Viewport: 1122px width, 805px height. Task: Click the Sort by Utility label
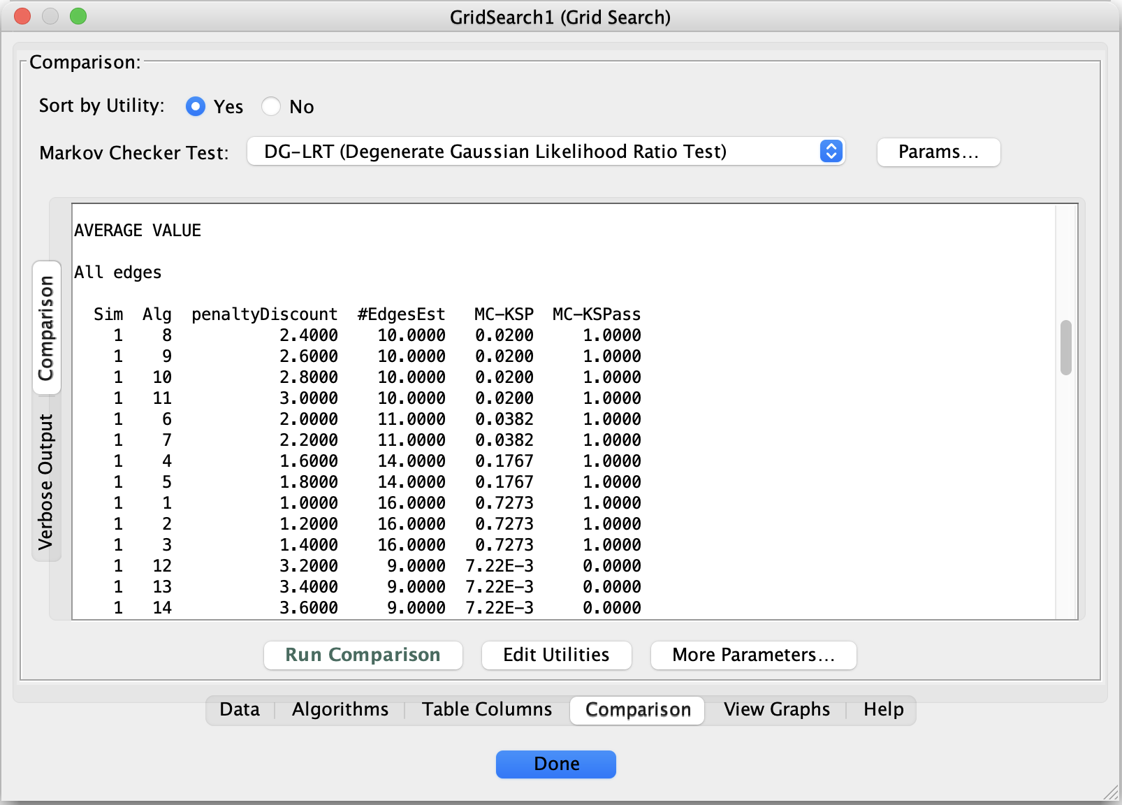point(102,106)
